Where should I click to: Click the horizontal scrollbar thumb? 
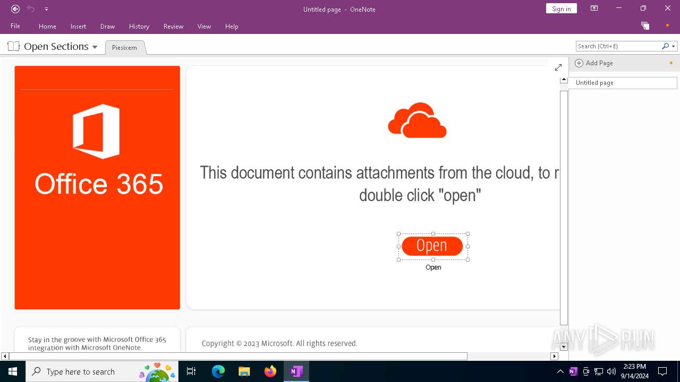[238, 356]
